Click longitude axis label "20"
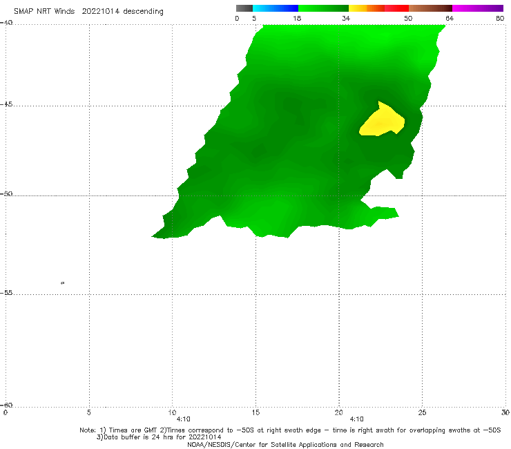 pyautogui.click(x=338, y=412)
